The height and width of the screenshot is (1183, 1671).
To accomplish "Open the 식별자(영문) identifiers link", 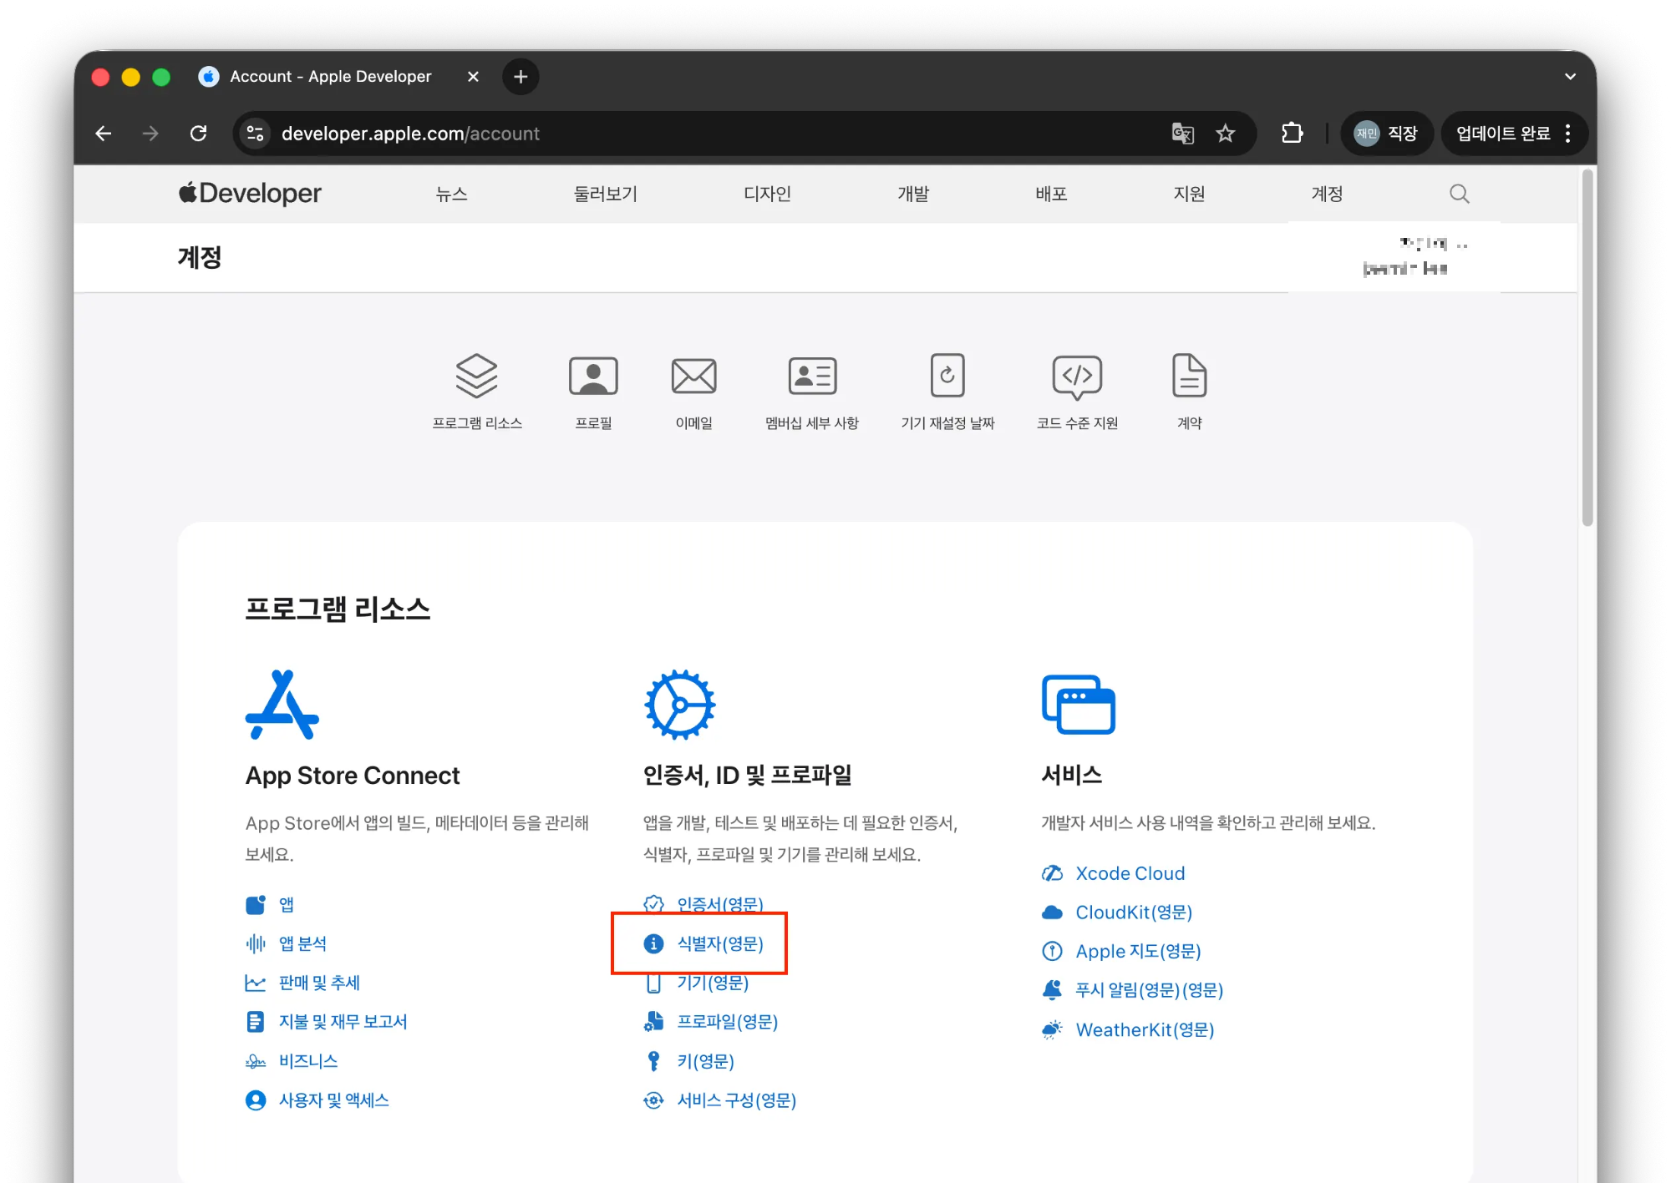I will pos(719,943).
